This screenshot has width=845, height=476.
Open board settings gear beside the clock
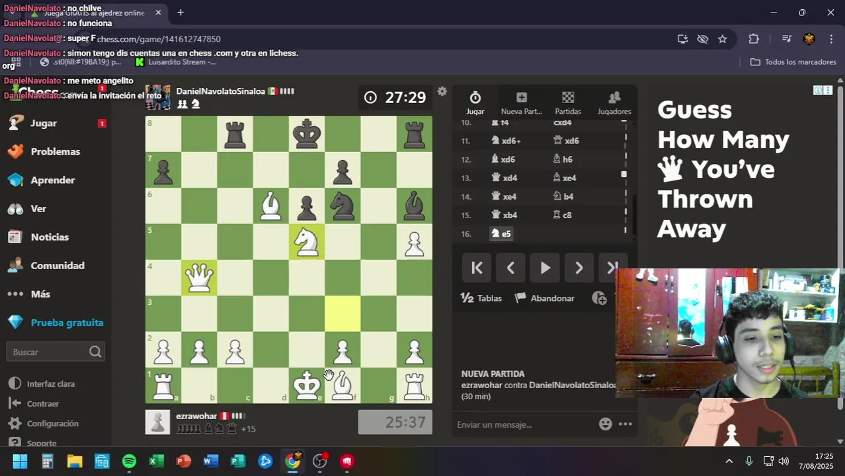click(x=442, y=91)
